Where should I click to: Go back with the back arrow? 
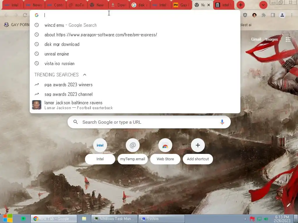tap(6, 15)
